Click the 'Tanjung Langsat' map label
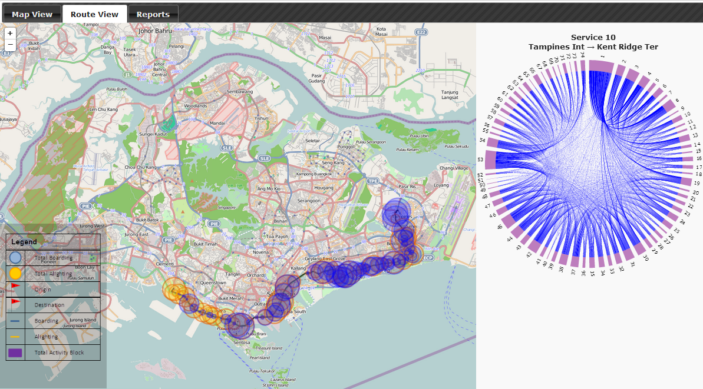This screenshot has height=389, width=703. click(x=449, y=94)
